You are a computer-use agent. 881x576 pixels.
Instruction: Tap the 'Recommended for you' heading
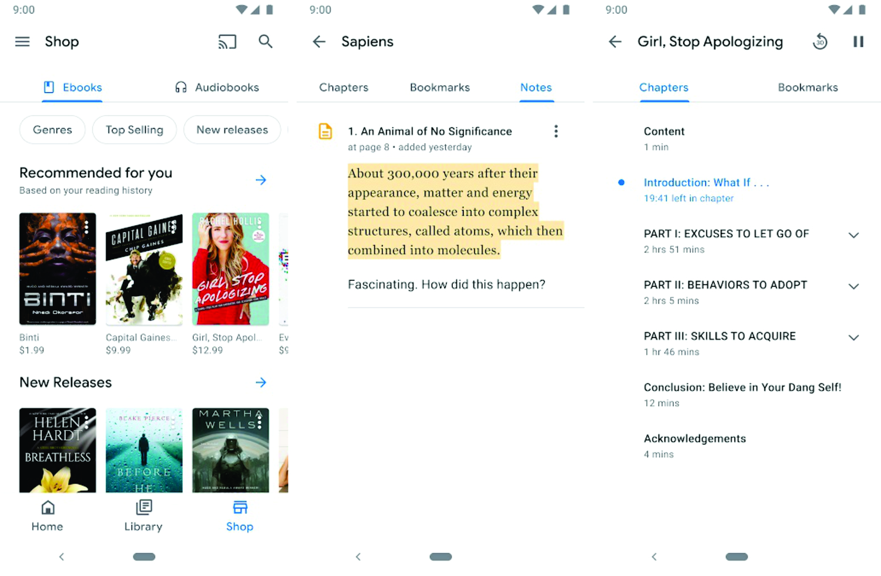tap(96, 173)
